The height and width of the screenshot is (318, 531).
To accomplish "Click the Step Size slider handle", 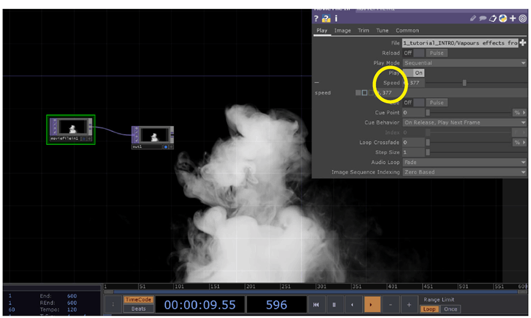I will [428, 153].
